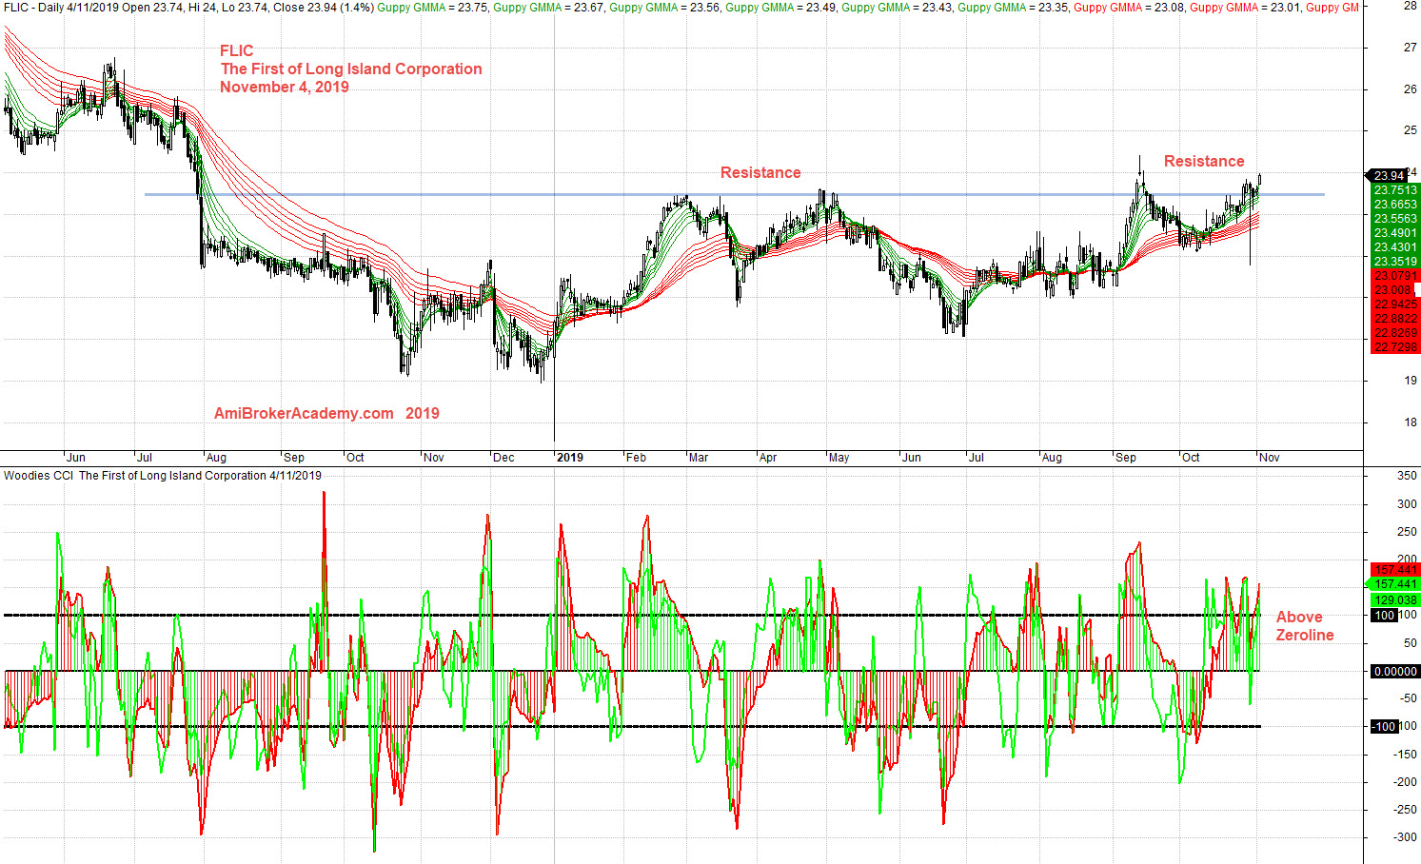Click the -200 CCI axis label
The image size is (1421, 864).
pyautogui.click(x=1405, y=782)
